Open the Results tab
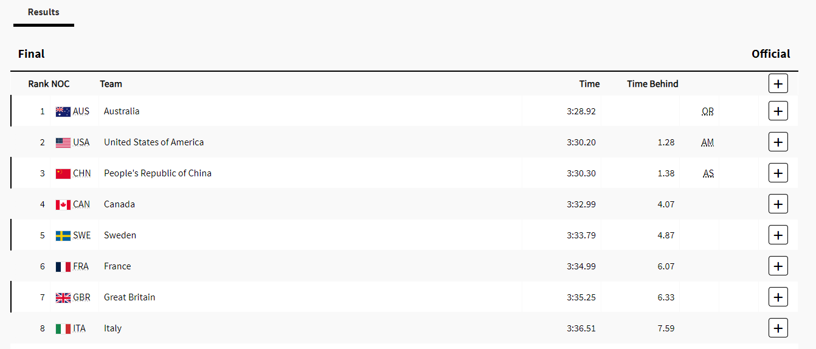 coord(44,12)
